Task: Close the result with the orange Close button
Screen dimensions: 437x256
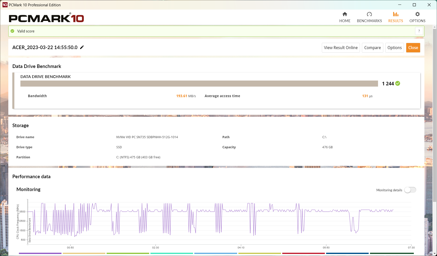Action: [413, 48]
